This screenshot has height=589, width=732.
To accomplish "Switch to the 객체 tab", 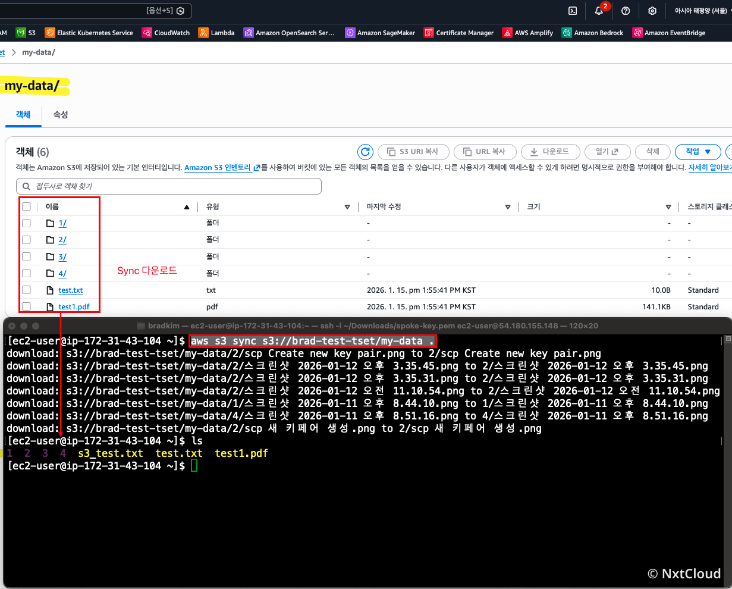I will (23, 114).
